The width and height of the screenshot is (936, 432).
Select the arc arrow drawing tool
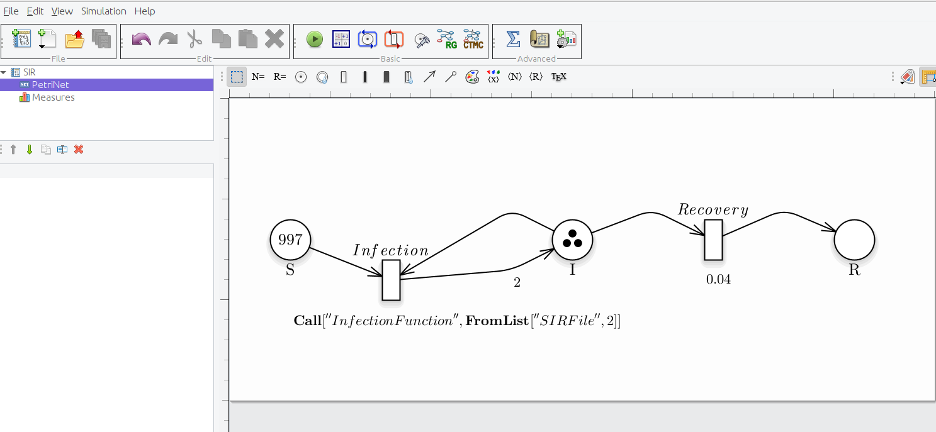pos(429,77)
